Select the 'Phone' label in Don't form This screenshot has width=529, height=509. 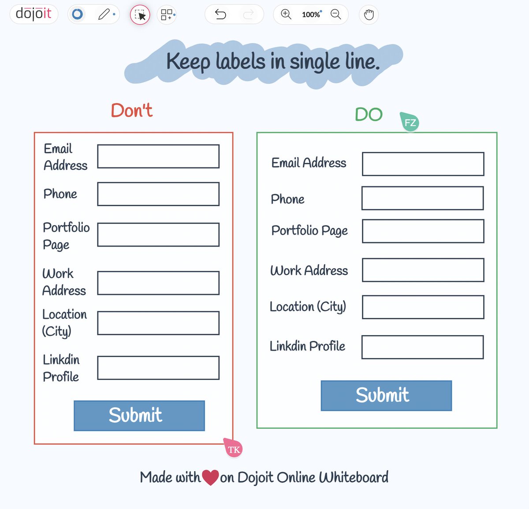60,194
